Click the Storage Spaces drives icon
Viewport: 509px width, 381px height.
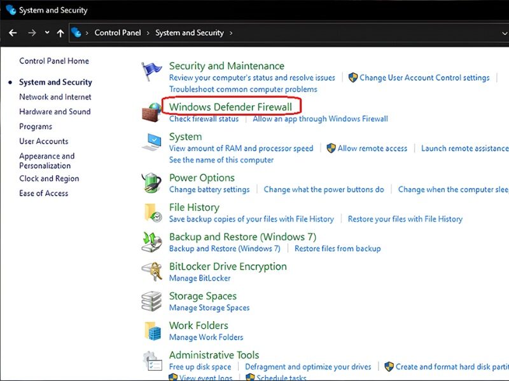151,301
